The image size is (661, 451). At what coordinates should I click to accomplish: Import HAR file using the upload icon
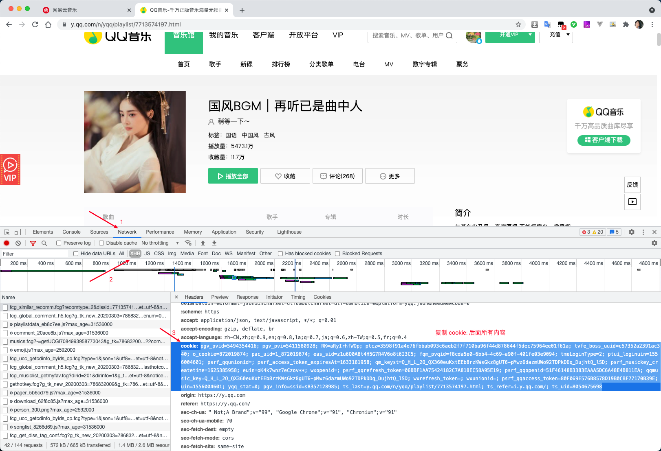point(203,243)
